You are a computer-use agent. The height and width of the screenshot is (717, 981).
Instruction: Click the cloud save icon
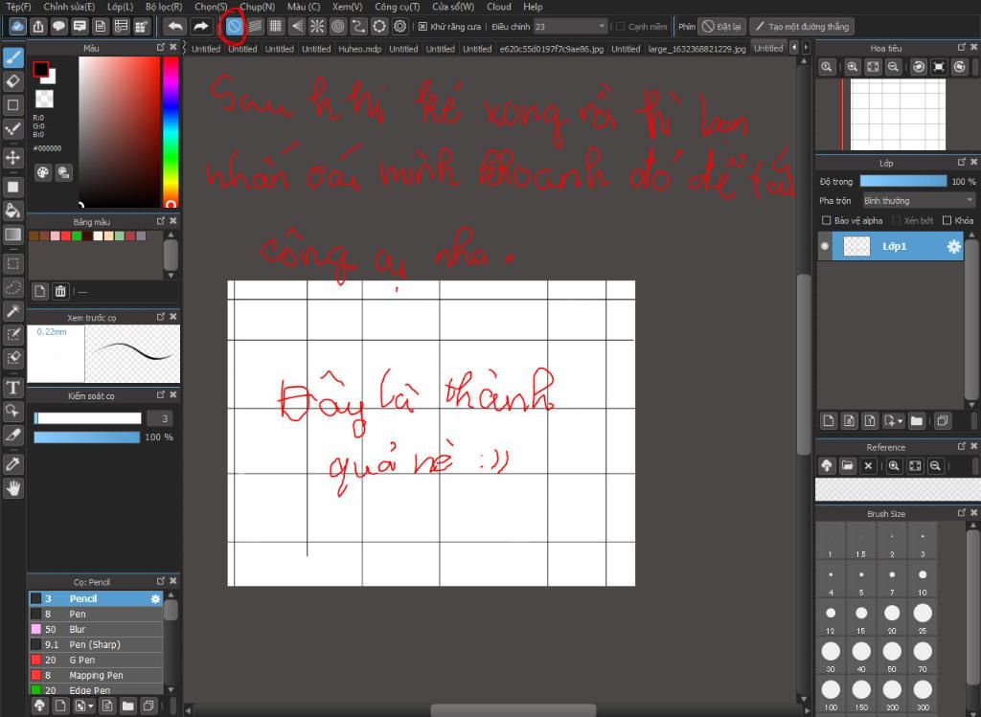coord(17,26)
